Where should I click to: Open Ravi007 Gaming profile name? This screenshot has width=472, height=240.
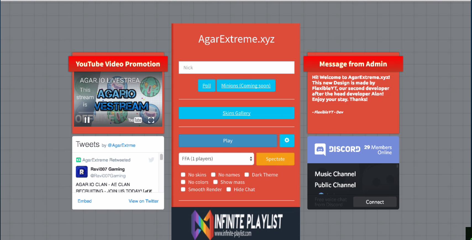click(x=107, y=169)
